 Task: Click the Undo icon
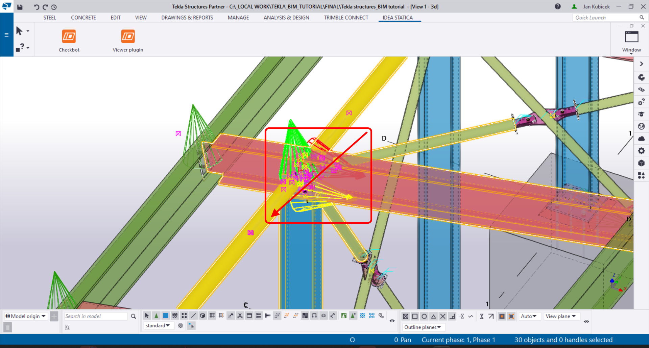click(x=36, y=7)
